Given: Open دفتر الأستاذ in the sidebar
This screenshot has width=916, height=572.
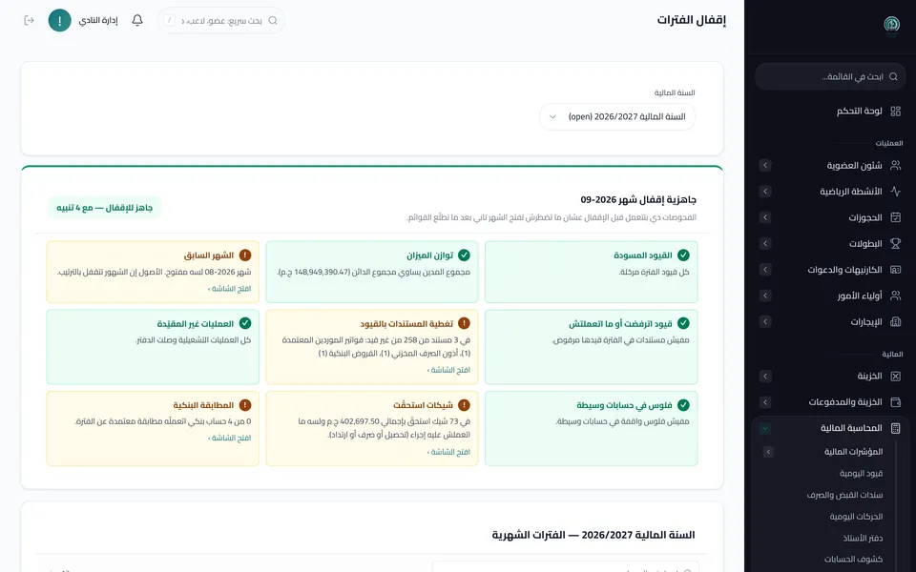Looking at the screenshot, I should [863, 538].
